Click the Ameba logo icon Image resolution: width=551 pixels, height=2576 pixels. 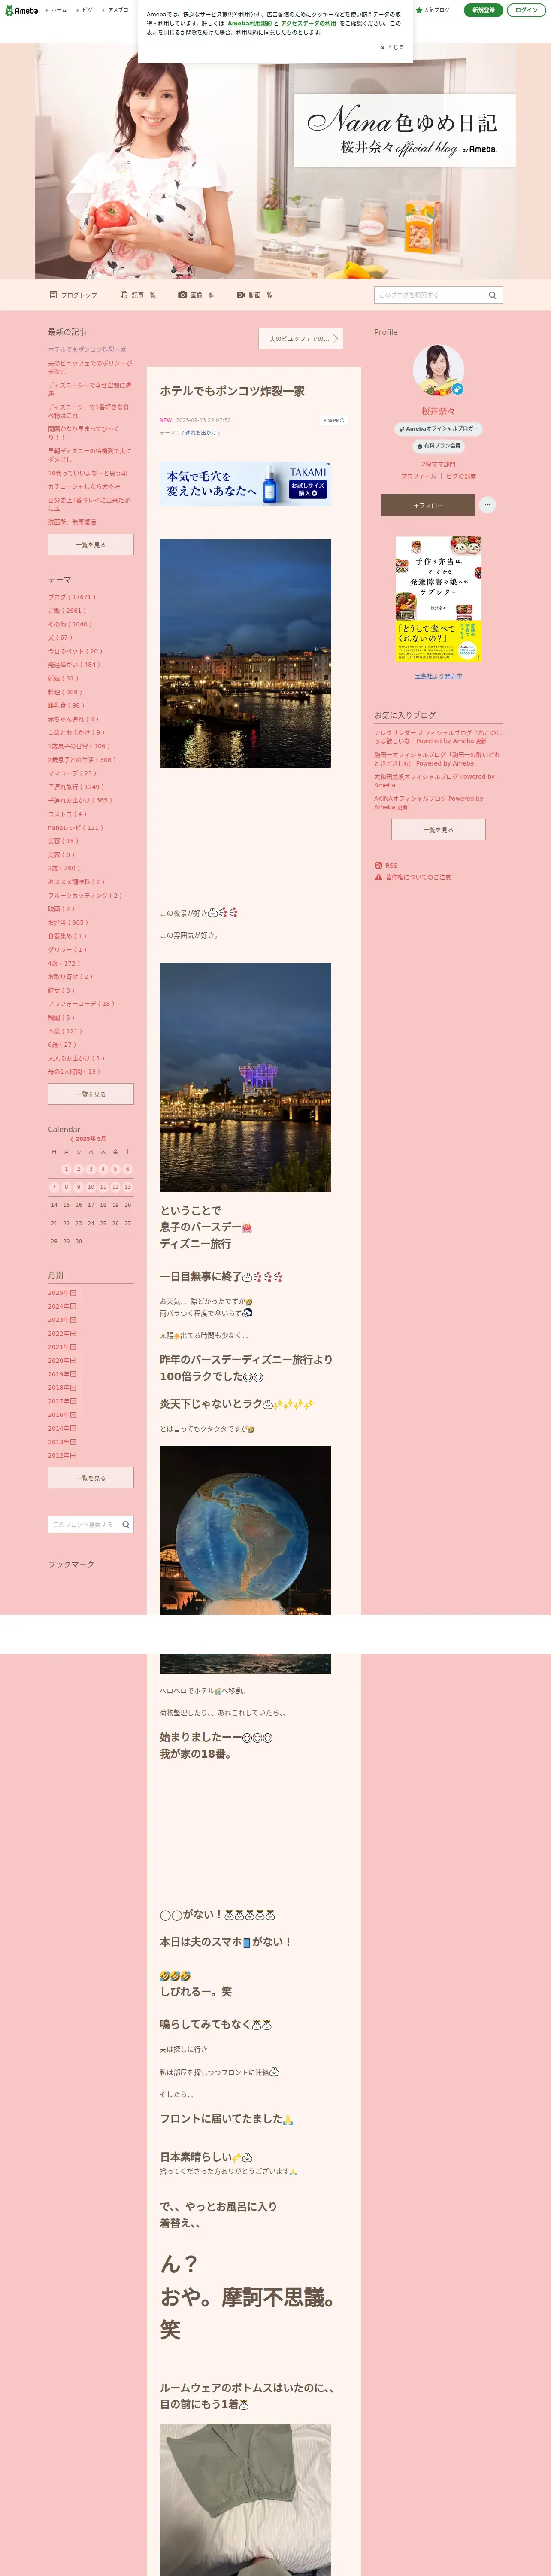pos(21,10)
